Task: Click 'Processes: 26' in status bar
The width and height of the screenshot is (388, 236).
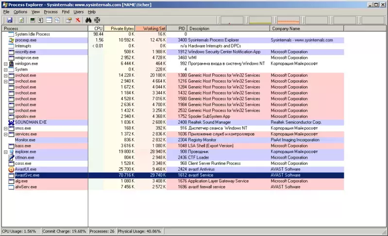Action: click(102, 231)
